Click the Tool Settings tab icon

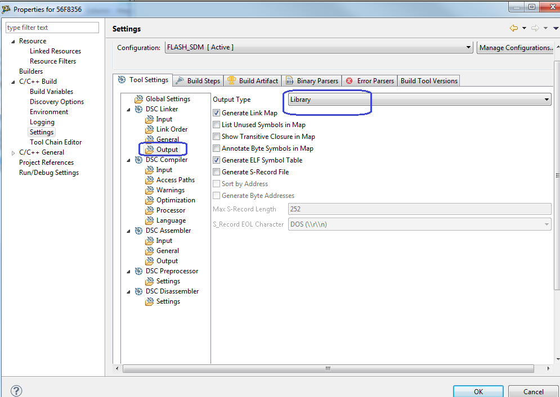(x=122, y=80)
